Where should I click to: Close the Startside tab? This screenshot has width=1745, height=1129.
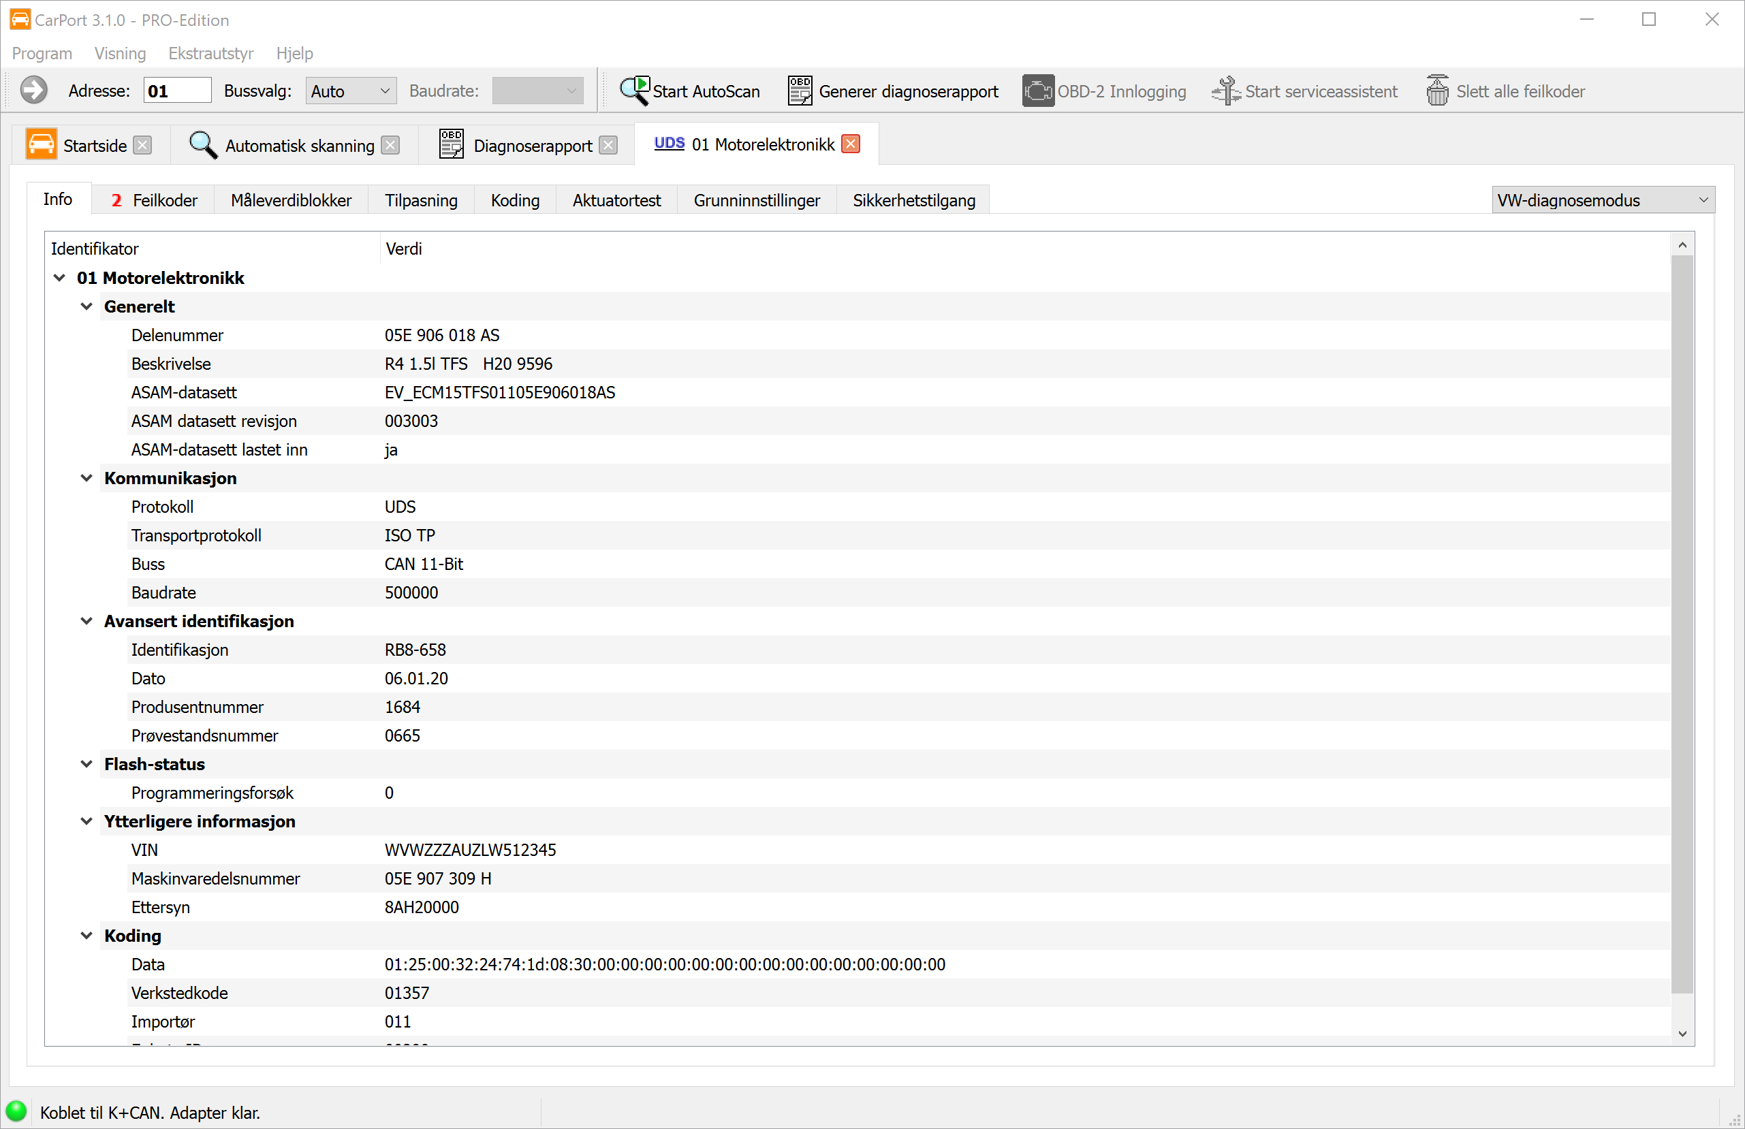[143, 145]
